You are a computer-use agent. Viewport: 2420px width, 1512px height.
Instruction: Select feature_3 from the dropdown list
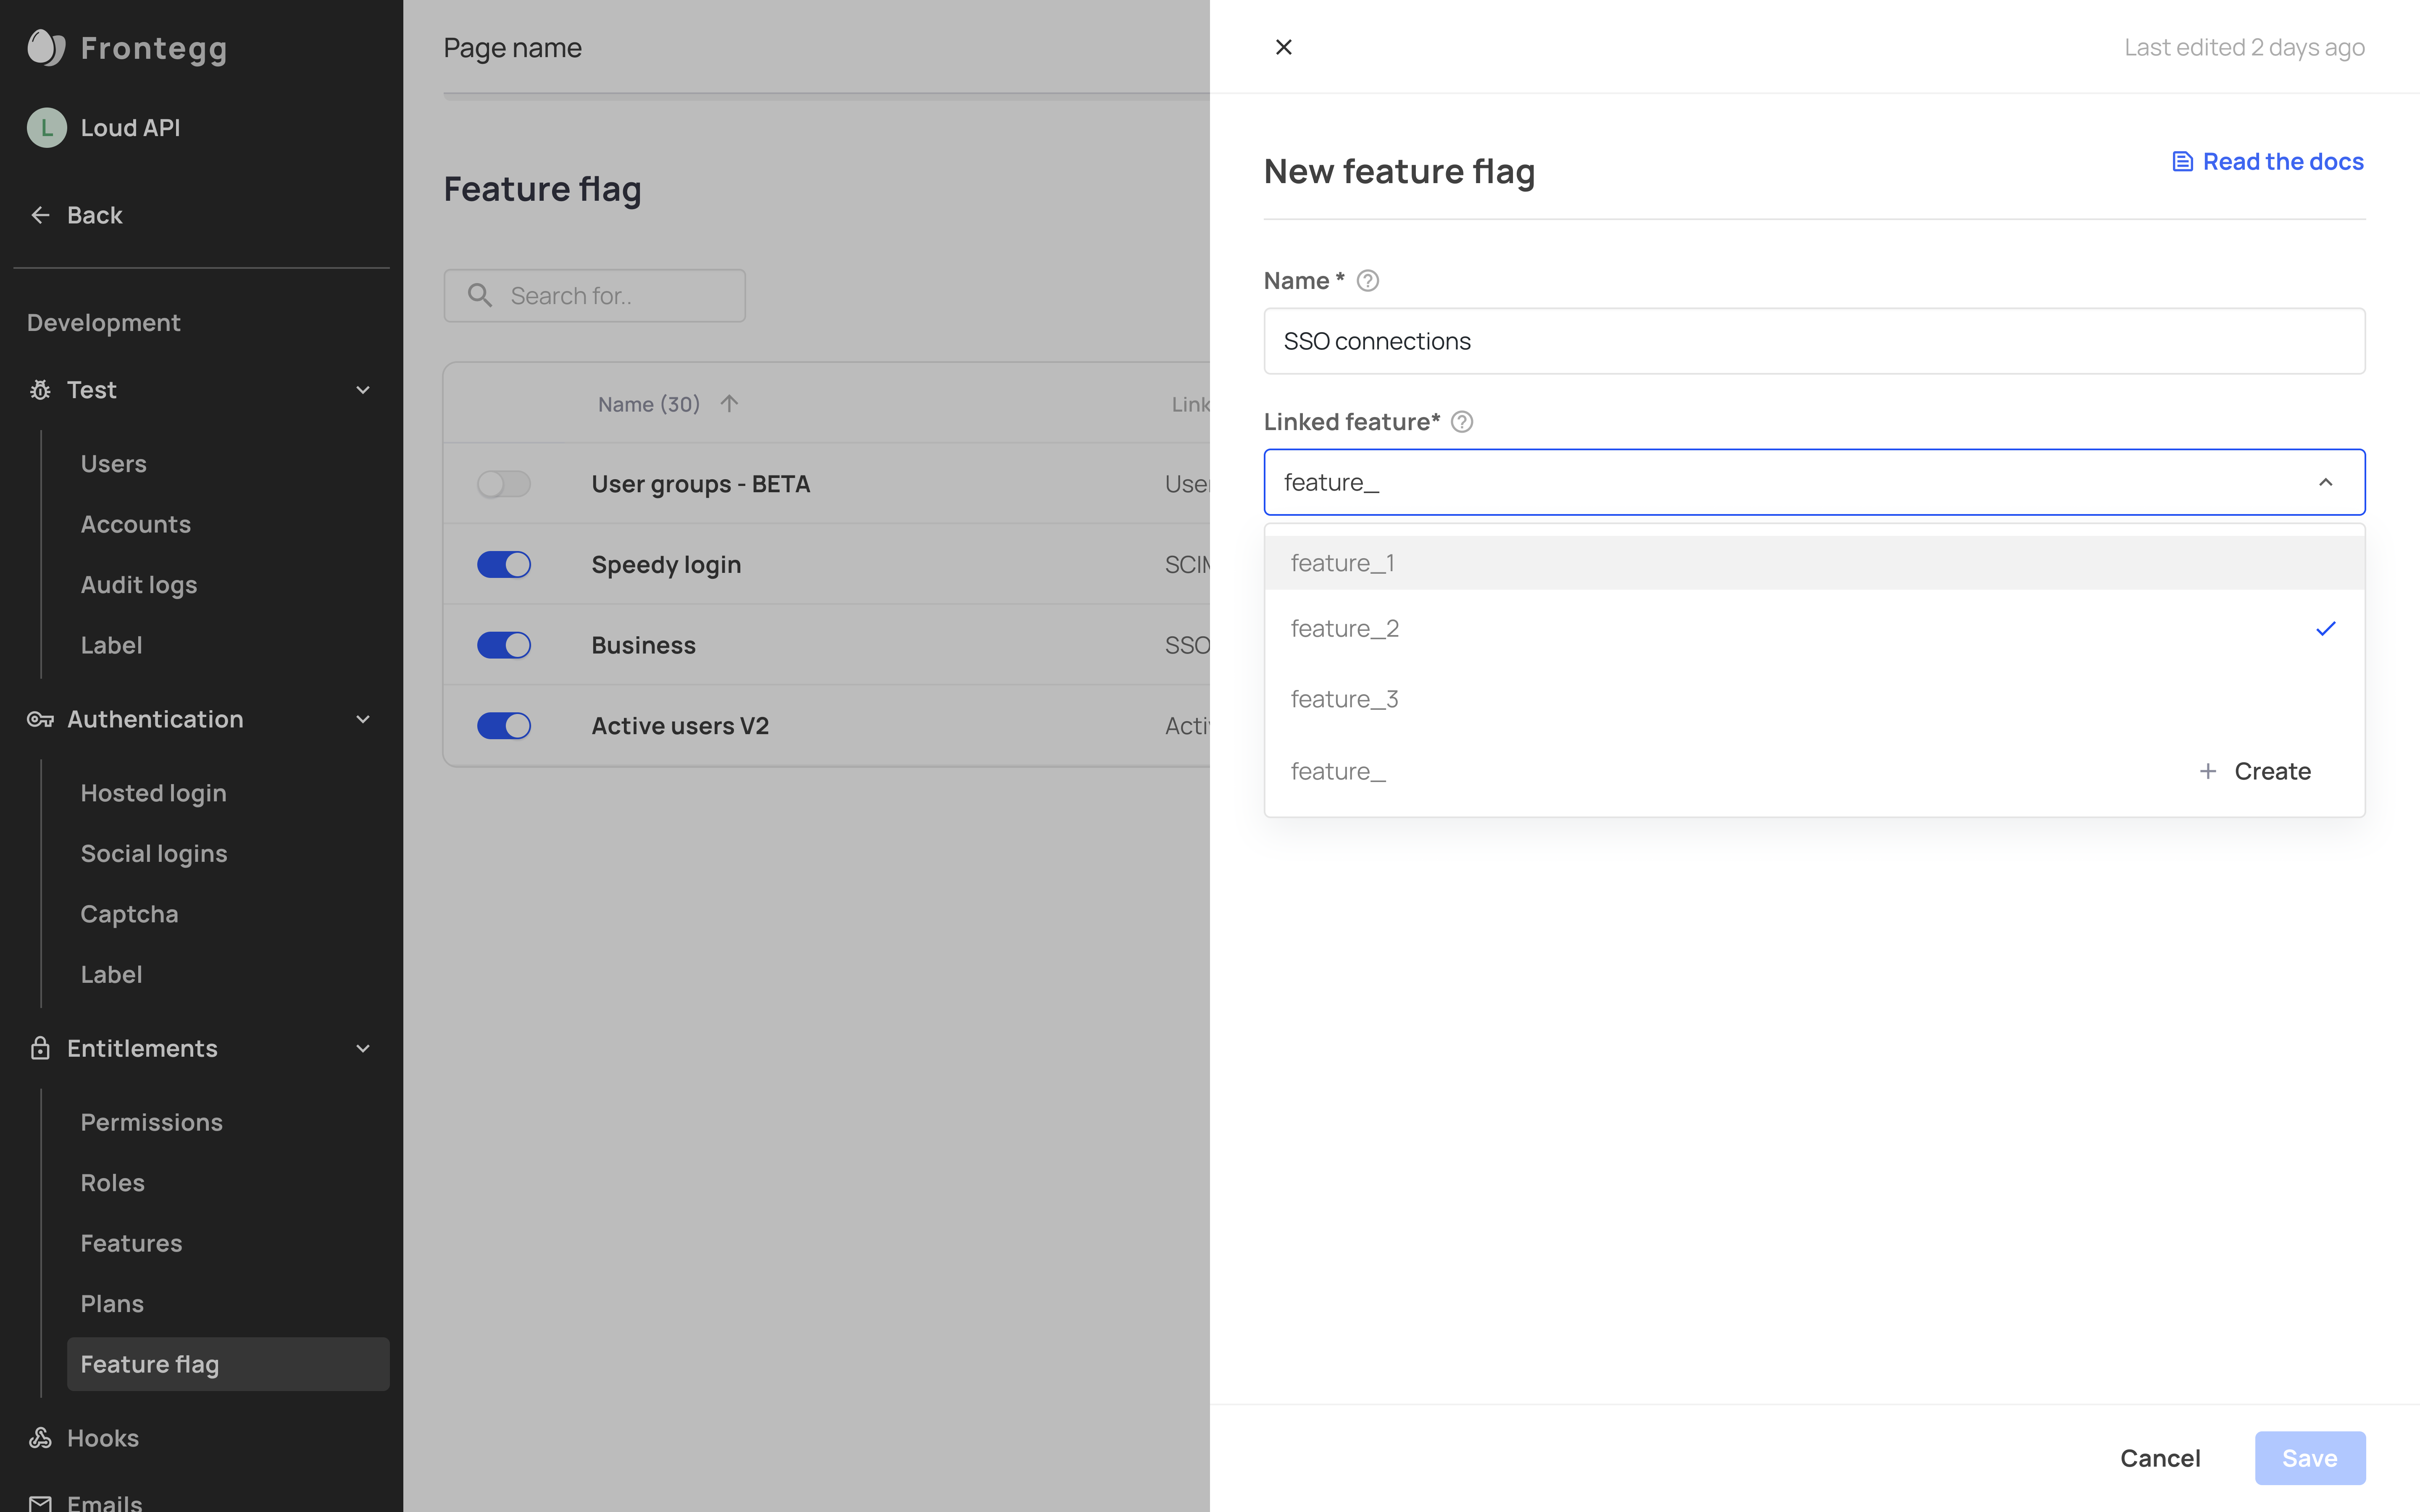1344,699
